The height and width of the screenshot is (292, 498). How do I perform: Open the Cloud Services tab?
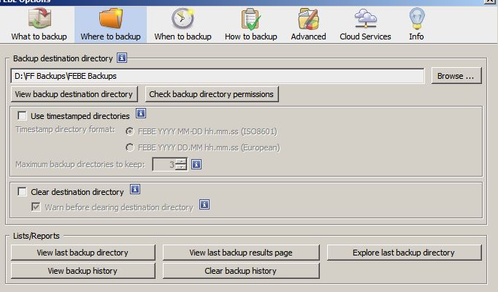click(x=365, y=25)
